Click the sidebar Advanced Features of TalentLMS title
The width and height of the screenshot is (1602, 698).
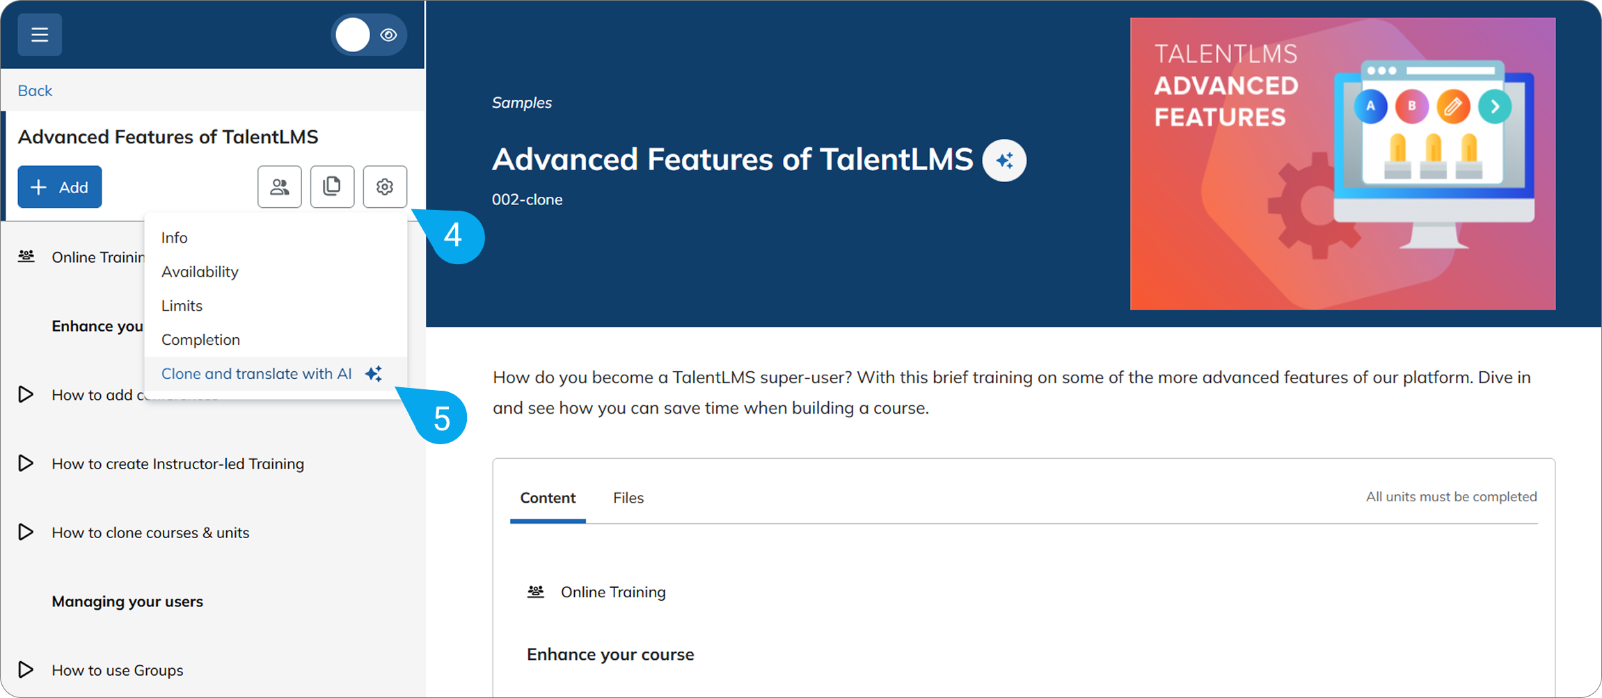tap(168, 137)
